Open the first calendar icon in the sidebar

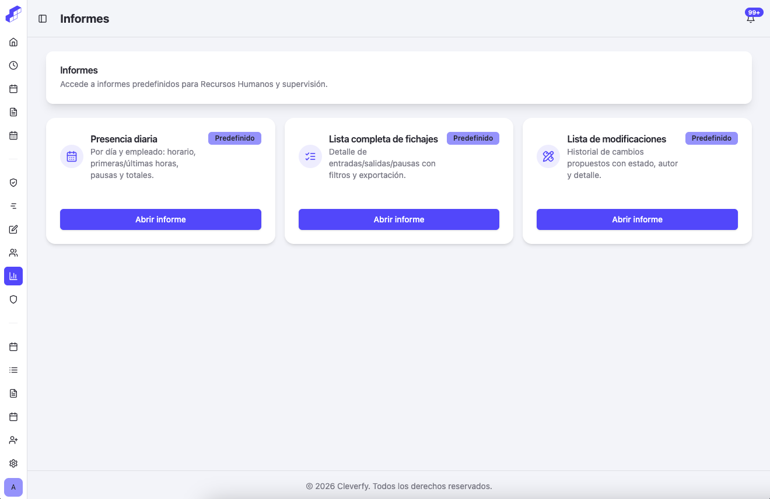(13, 89)
